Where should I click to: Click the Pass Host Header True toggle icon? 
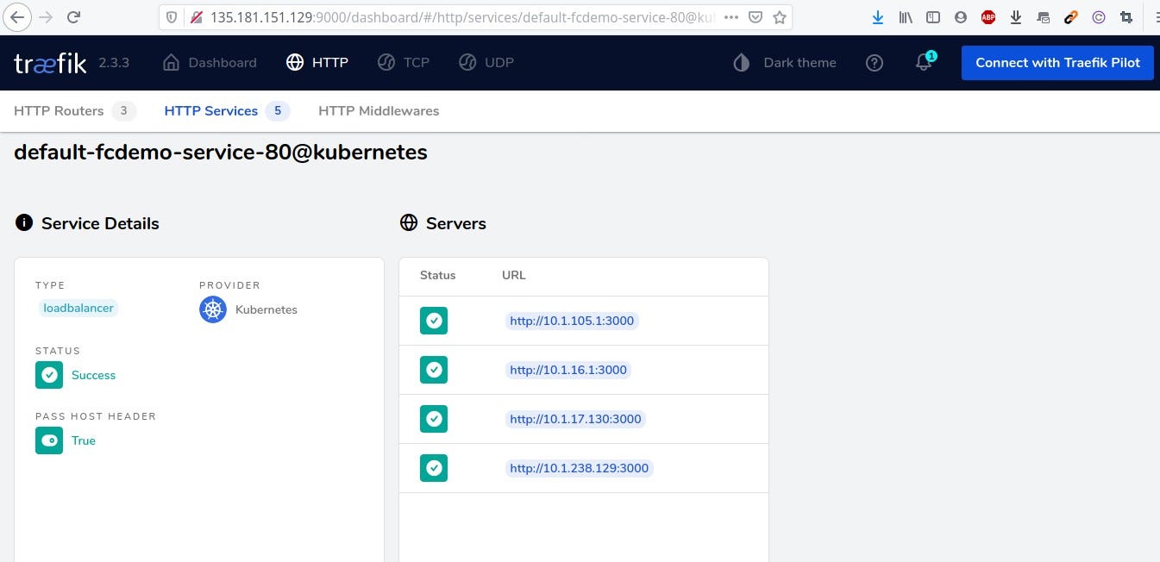coord(49,440)
